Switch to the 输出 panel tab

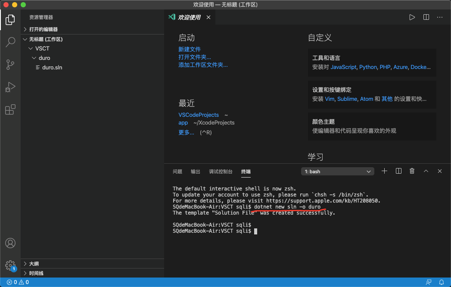point(195,171)
